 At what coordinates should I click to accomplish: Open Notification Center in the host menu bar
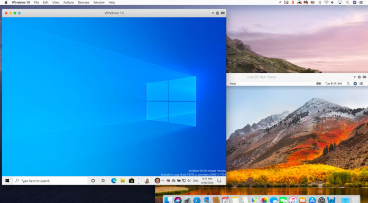coord(361,2)
